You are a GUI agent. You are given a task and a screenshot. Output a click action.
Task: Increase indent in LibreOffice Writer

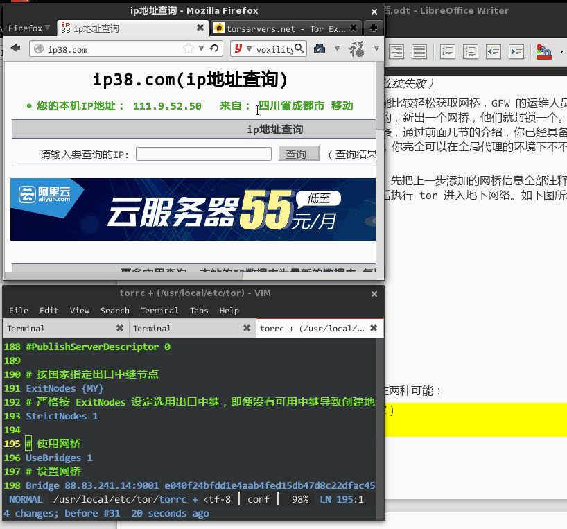tap(516, 52)
